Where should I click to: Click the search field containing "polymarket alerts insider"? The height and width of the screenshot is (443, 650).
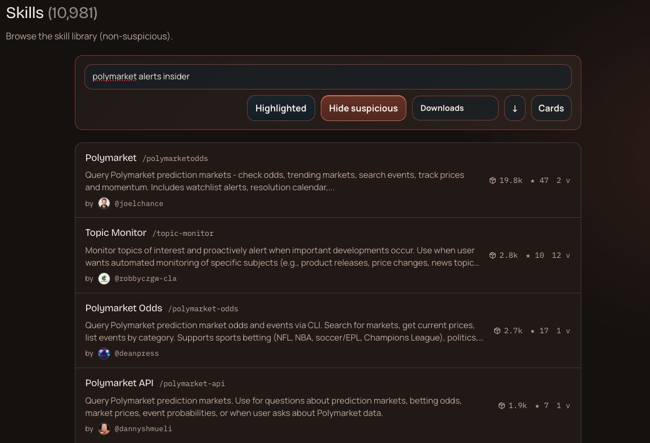pos(328,77)
